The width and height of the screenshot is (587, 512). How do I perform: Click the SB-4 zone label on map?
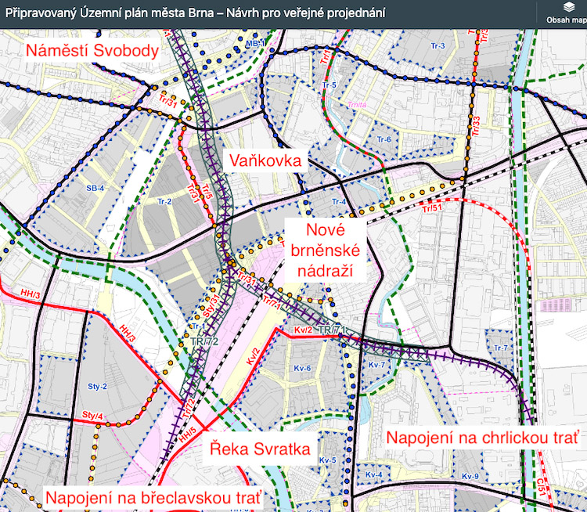[x=95, y=189]
